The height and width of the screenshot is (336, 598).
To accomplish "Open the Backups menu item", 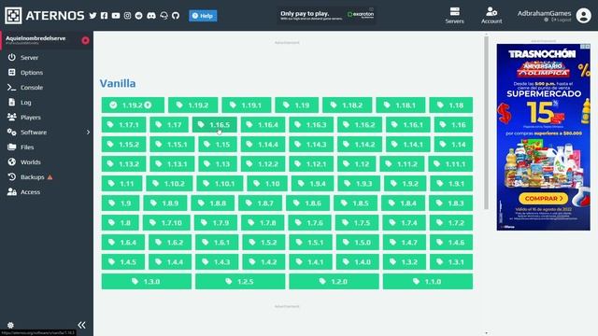I will coord(47,177).
